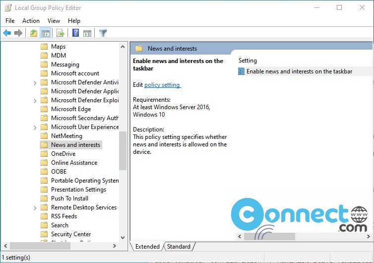Click the Maps folder icon
Viewport: 374px width, 263px height.
click(44, 46)
